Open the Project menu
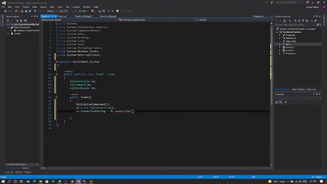The image size is (327, 184). (26, 7)
